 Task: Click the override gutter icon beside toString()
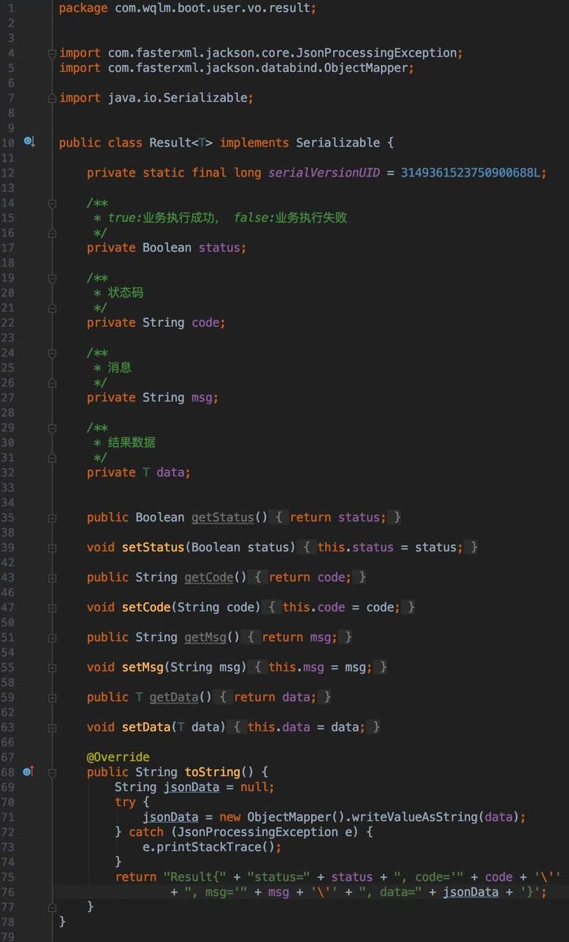click(29, 771)
